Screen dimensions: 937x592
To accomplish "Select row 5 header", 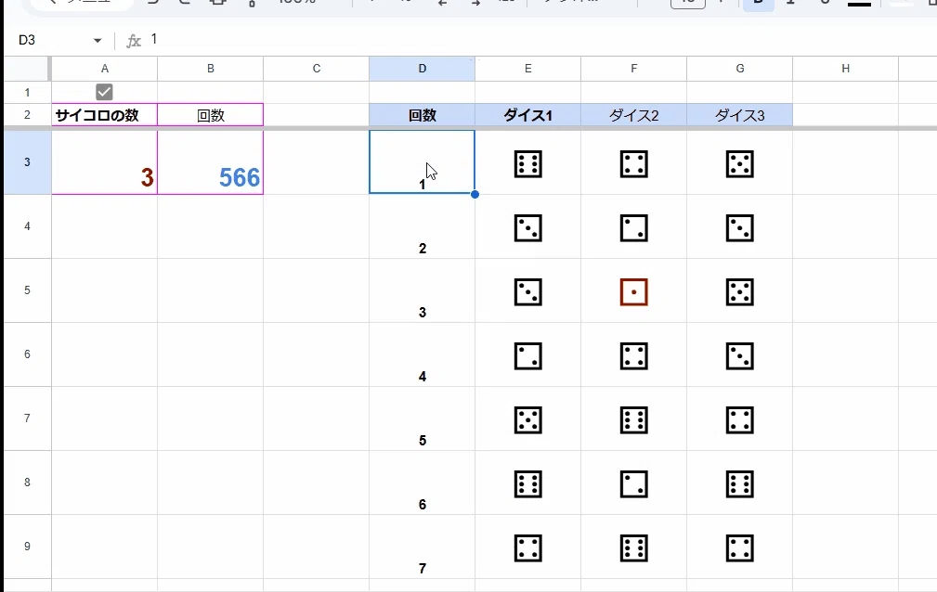I will (x=27, y=290).
